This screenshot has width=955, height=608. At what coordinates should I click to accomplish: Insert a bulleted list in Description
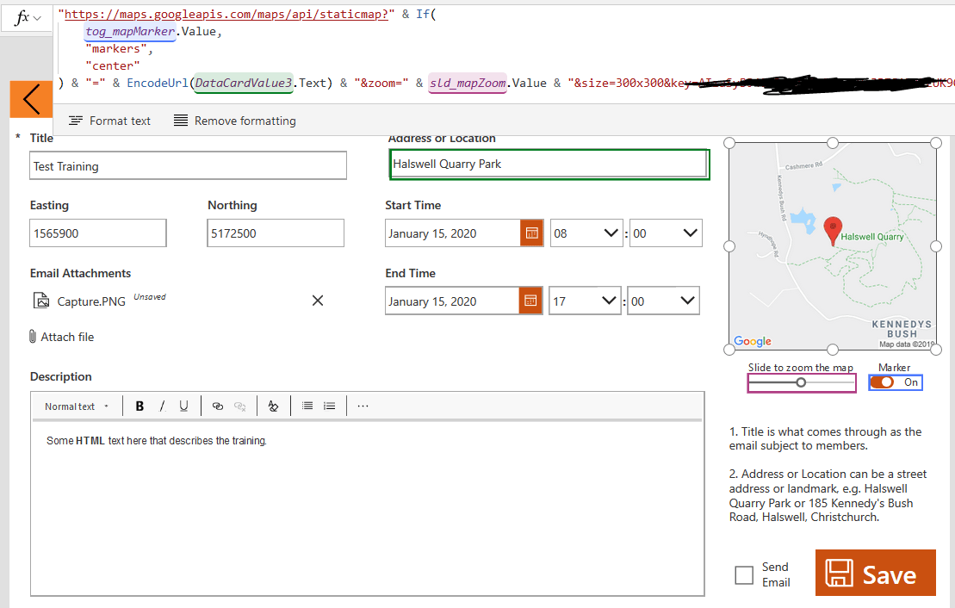pyautogui.click(x=307, y=406)
